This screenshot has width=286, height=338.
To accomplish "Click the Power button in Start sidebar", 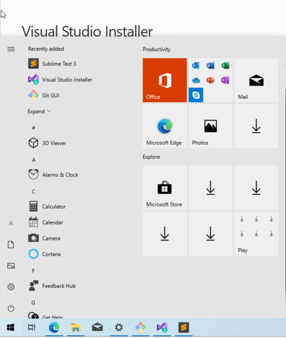I will tap(11, 308).
